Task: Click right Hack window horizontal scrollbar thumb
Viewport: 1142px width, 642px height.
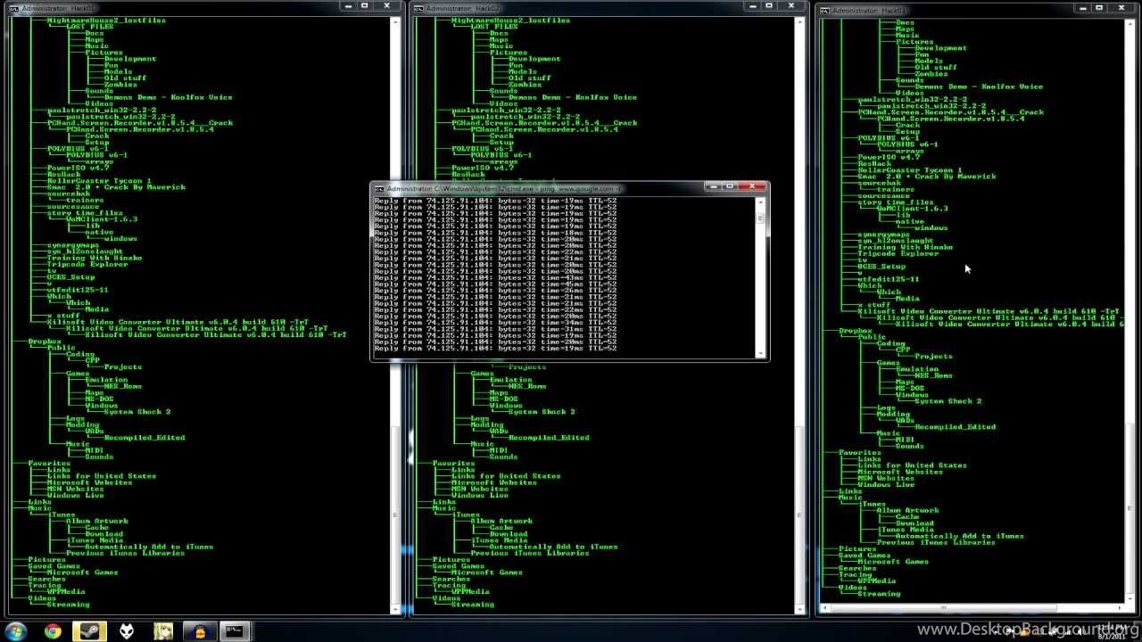Action: tap(943, 609)
